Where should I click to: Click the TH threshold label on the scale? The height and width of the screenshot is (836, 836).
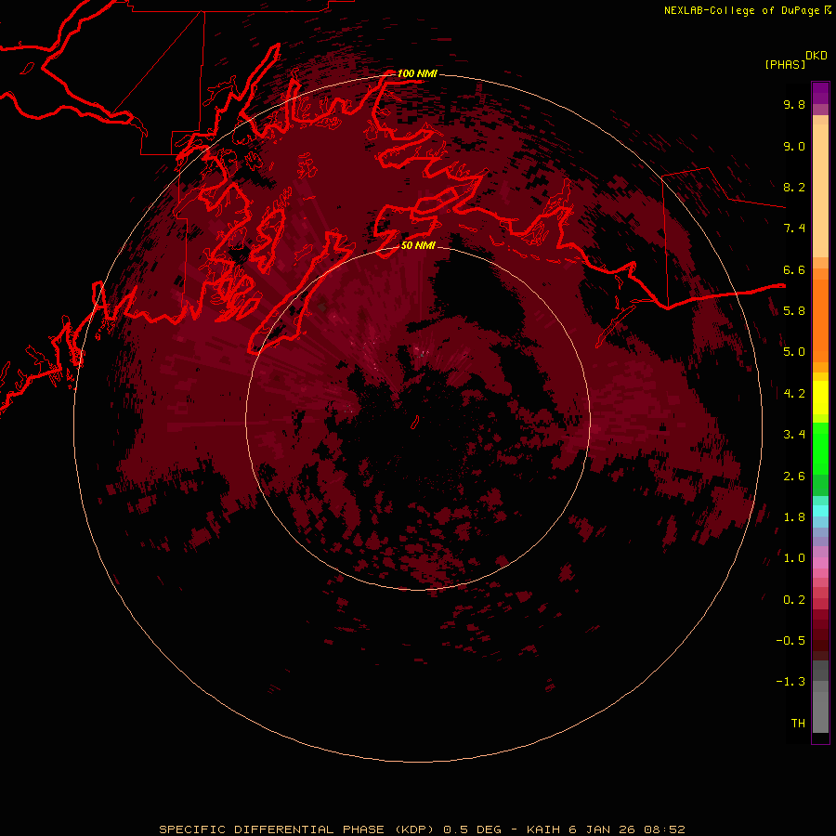[798, 724]
